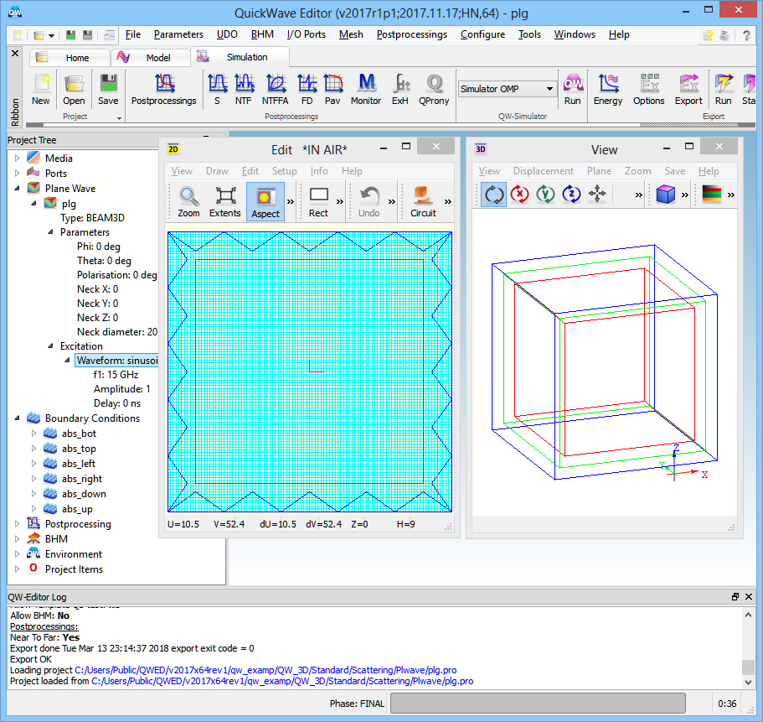Toggle the pan/move arrows tool in View
The width and height of the screenshot is (763, 722).
597,195
